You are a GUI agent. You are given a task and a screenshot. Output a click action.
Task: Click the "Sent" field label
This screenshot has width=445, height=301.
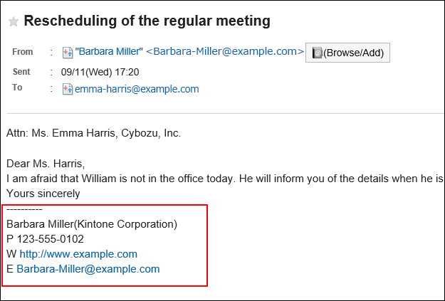(21, 72)
